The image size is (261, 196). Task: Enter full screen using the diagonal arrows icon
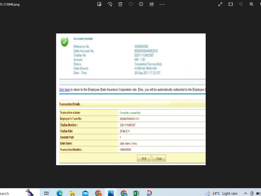(x=220, y=4)
